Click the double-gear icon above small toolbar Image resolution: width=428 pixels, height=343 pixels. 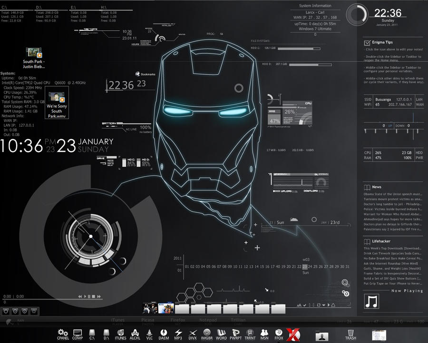pyautogui.click(x=346, y=293)
